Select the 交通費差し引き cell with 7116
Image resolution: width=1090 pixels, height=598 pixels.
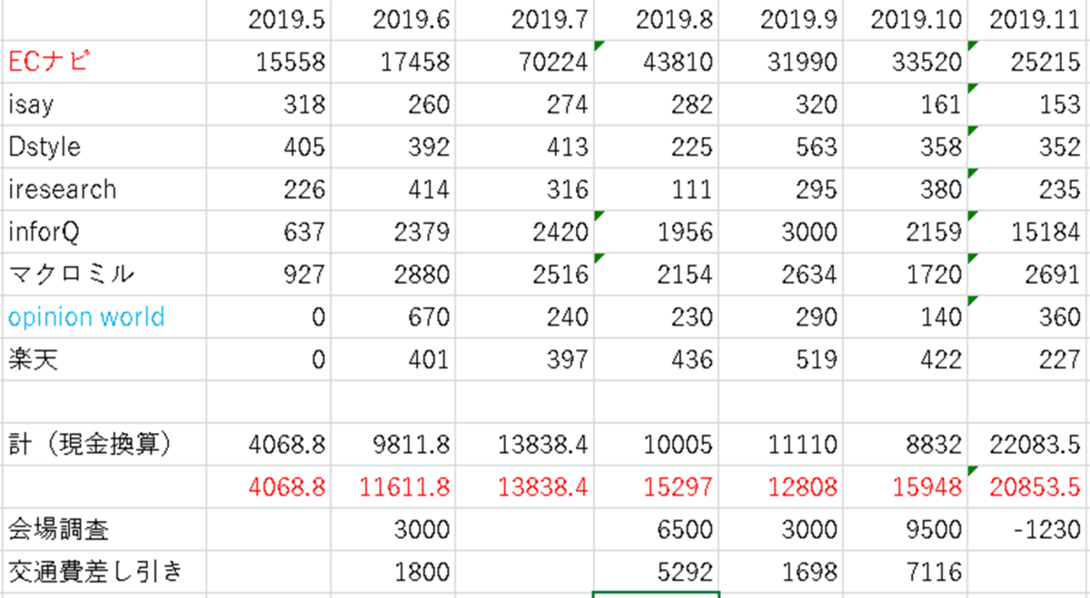905,572
